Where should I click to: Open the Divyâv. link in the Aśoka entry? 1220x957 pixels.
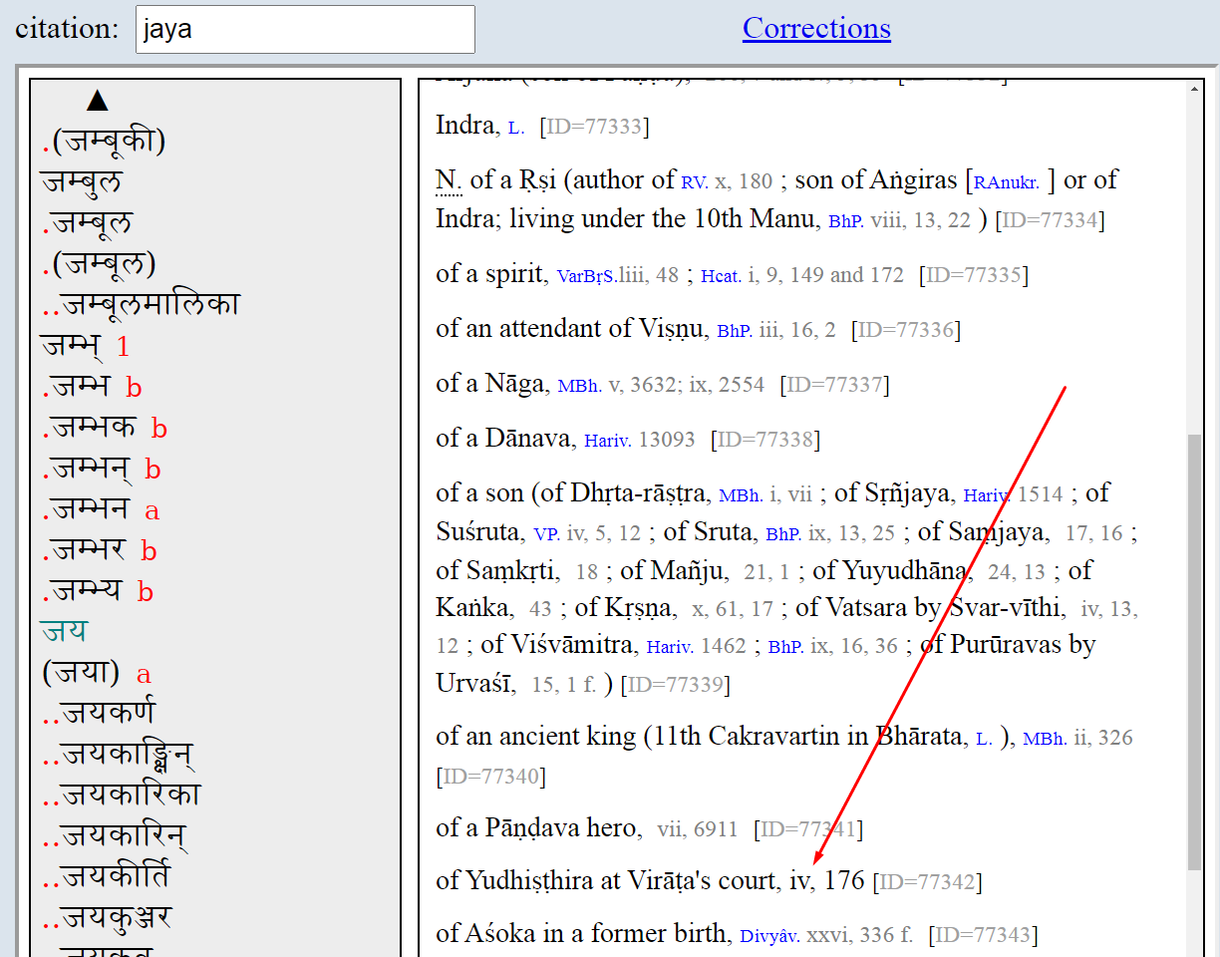coord(765,933)
